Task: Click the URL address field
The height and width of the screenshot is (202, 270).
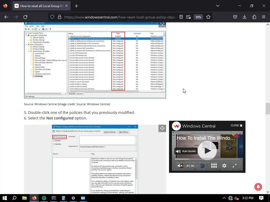Action: 120,17
